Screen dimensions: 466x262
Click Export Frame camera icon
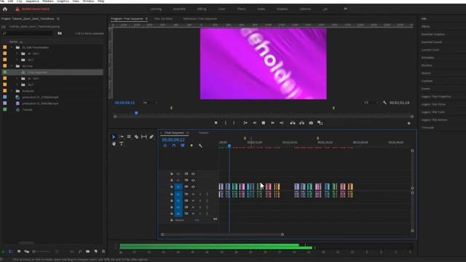point(311,123)
